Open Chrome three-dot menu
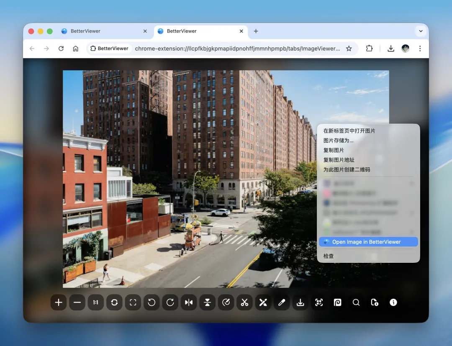 tap(420, 49)
